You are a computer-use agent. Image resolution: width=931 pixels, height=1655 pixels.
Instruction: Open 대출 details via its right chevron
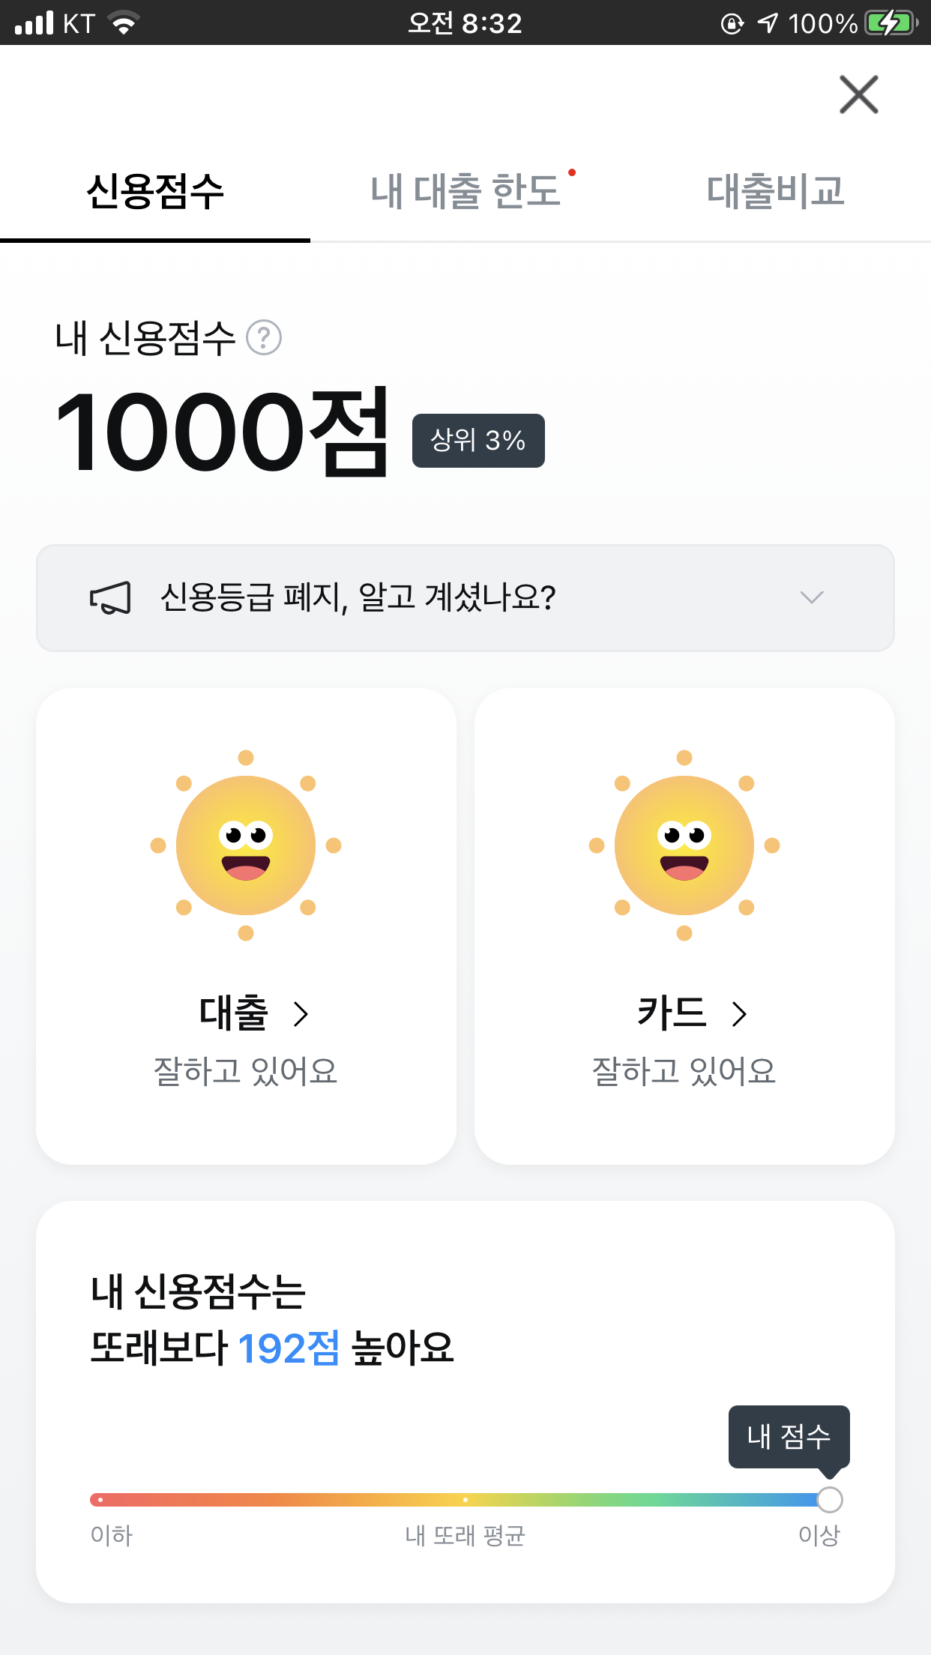pos(301,1014)
